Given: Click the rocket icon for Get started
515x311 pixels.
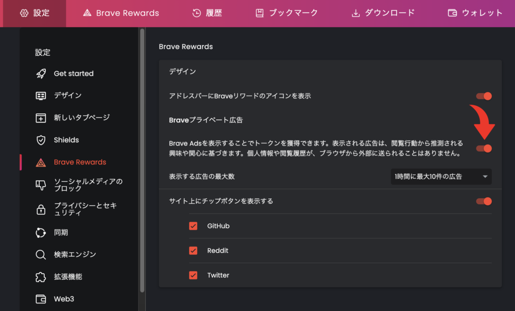Looking at the screenshot, I should (41, 73).
